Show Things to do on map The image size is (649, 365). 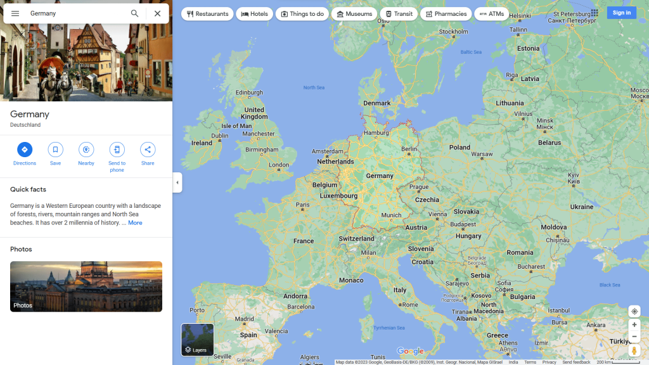[x=302, y=14]
